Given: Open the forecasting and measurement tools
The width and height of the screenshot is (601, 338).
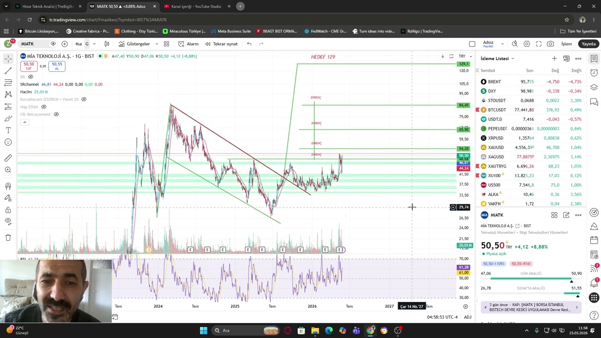Looking at the screenshot, I should click(x=8, y=107).
